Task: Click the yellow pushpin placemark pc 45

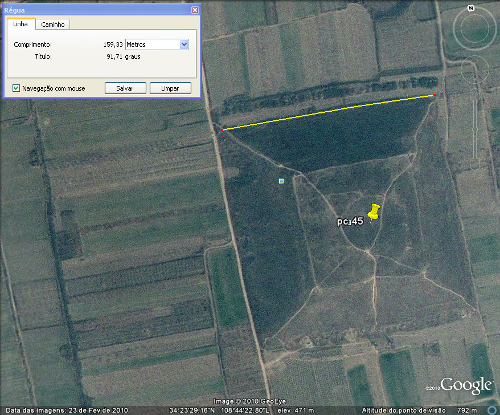Action: [373, 213]
